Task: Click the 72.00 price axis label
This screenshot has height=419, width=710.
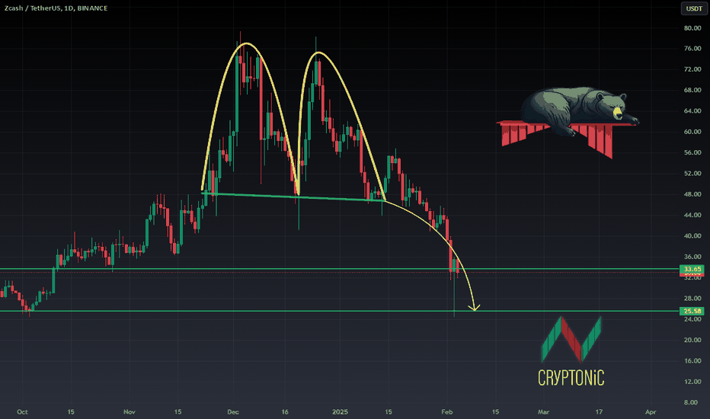Action: point(692,69)
